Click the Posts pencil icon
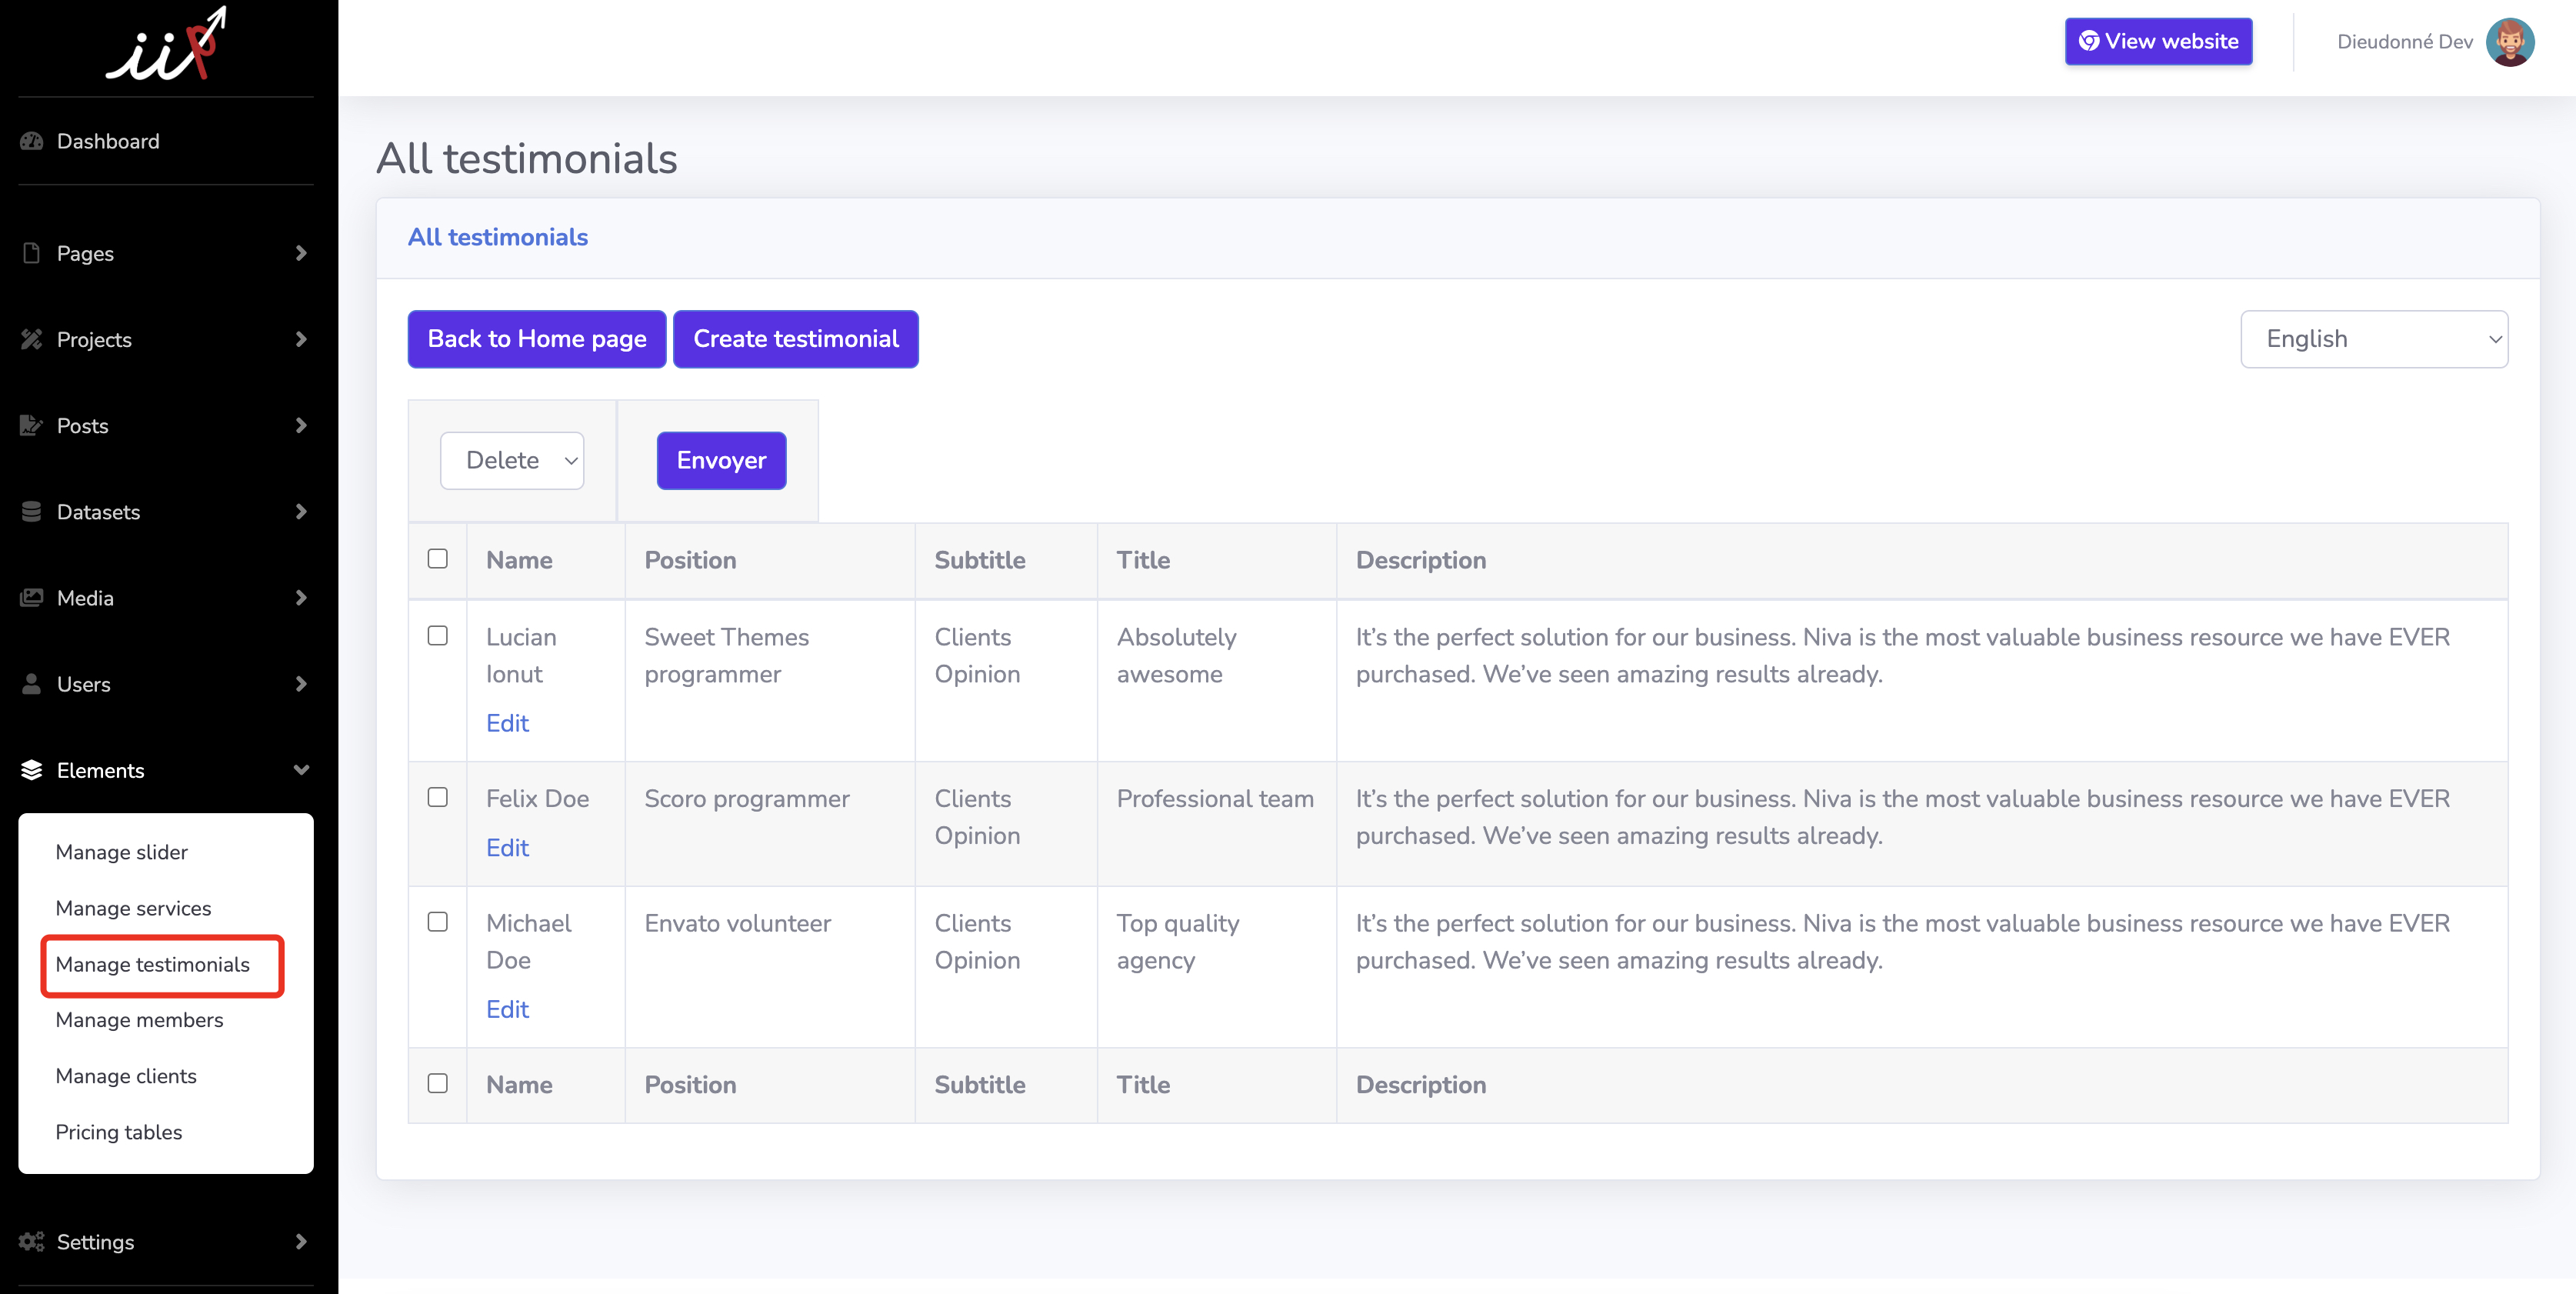This screenshot has width=2576, height=1294. [32, 425]
